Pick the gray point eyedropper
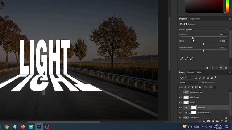 (186, 58)
